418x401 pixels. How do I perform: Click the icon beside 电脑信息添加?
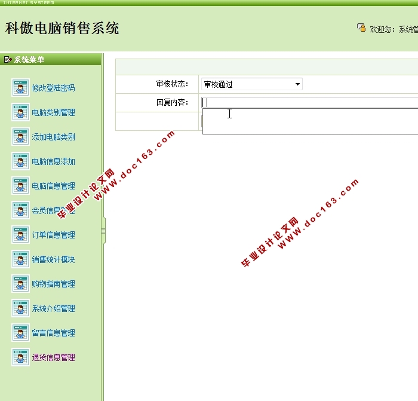(20, 161)
